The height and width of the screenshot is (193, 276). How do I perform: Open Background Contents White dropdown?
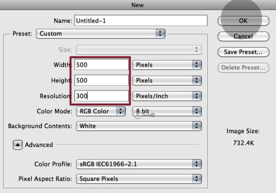coord(139,126)
